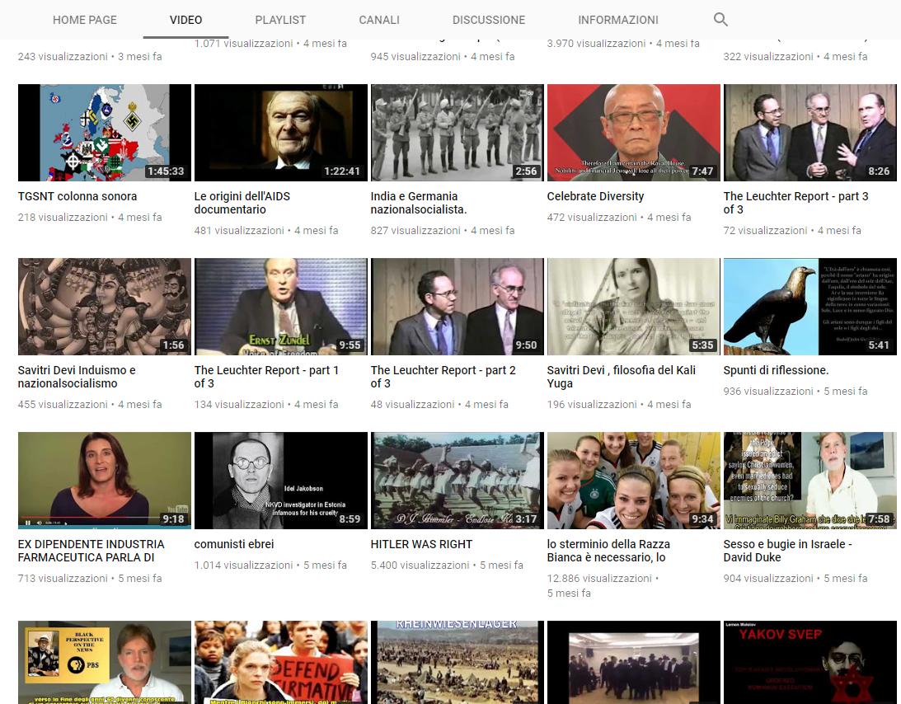901x704 pixels.
Task: Open the PLAYLIST tab
Action: 280,20
